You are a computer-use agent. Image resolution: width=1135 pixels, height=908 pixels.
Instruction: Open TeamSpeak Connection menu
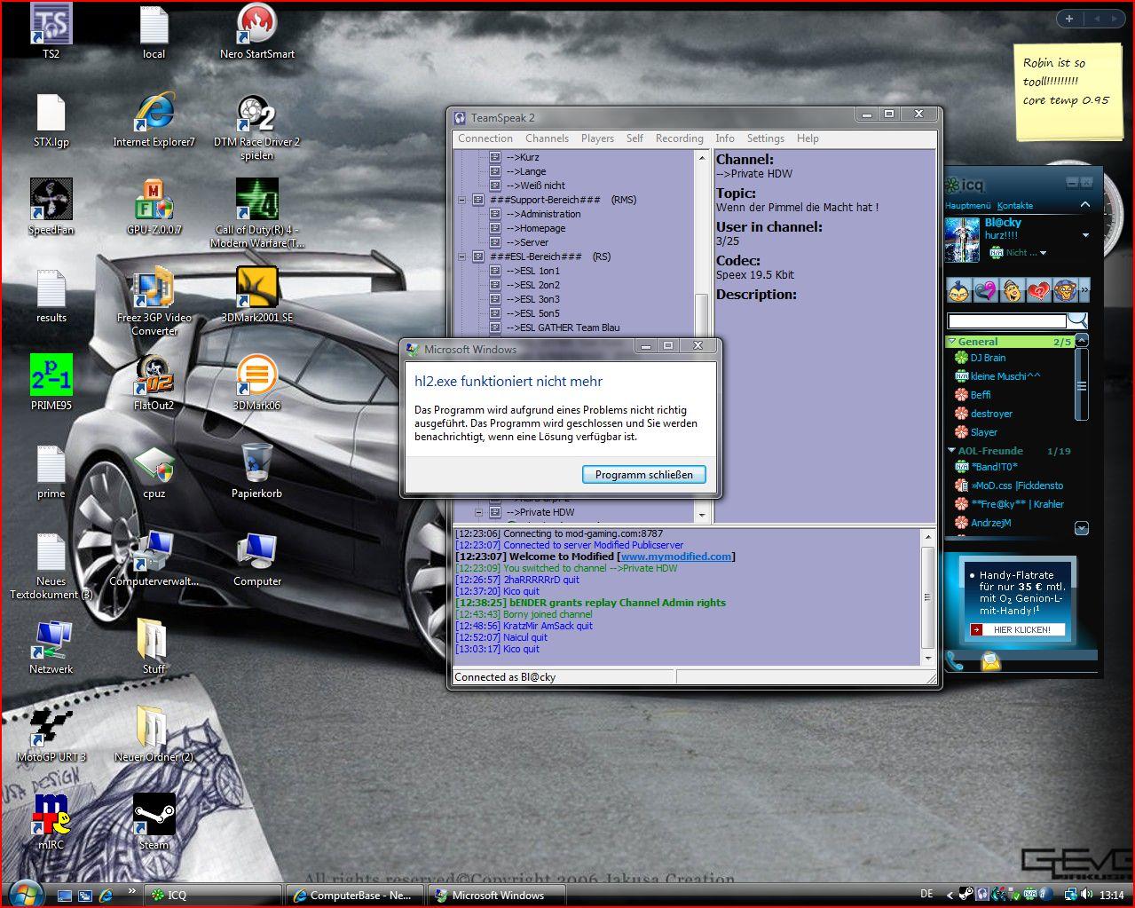coord(485,138)
